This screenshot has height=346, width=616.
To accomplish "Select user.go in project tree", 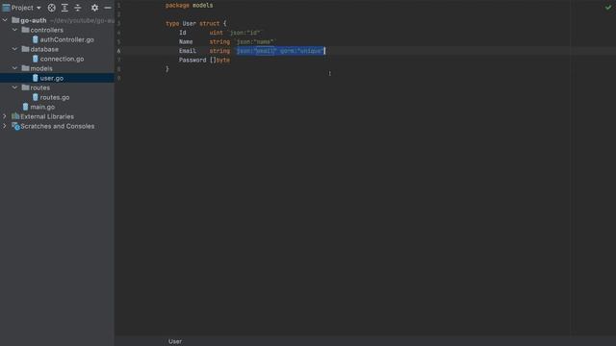I will point(51,78).
